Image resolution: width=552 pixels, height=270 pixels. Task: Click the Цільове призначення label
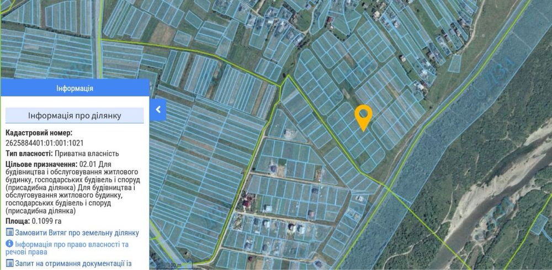point(42,164)
